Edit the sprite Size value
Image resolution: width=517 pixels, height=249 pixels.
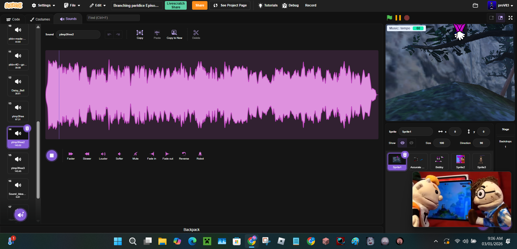coord(442,143)
